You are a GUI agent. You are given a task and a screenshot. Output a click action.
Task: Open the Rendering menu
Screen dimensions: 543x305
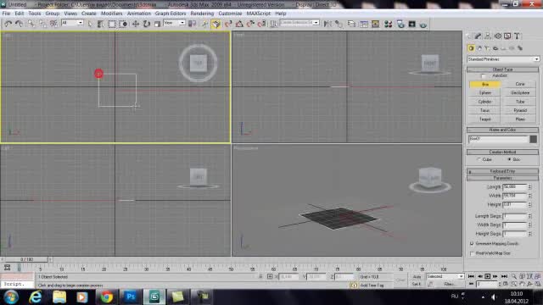coord(202,14)
